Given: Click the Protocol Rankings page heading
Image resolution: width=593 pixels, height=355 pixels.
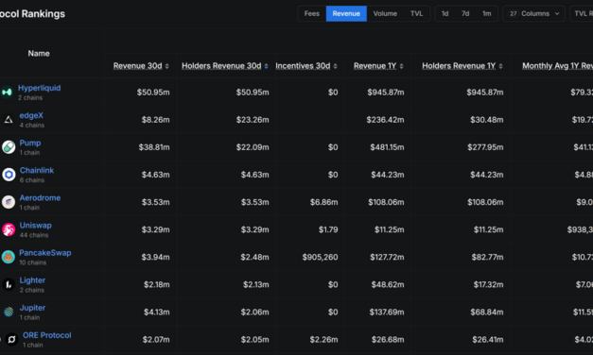Looking at the screenshot, I should [32, 14].
